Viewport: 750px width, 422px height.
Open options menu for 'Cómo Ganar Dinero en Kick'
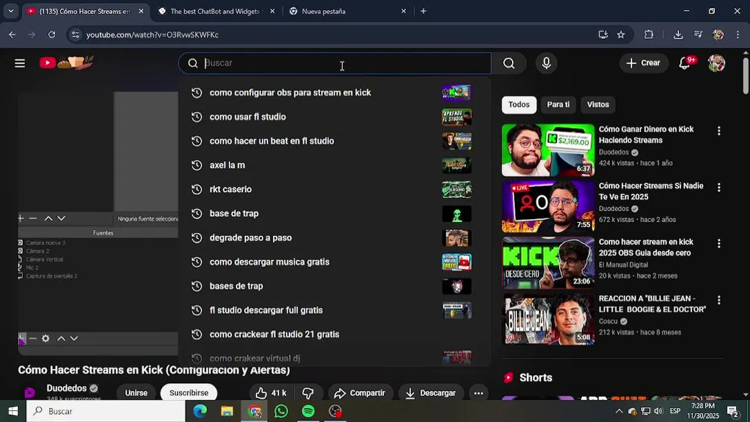(x=718, y=131)
